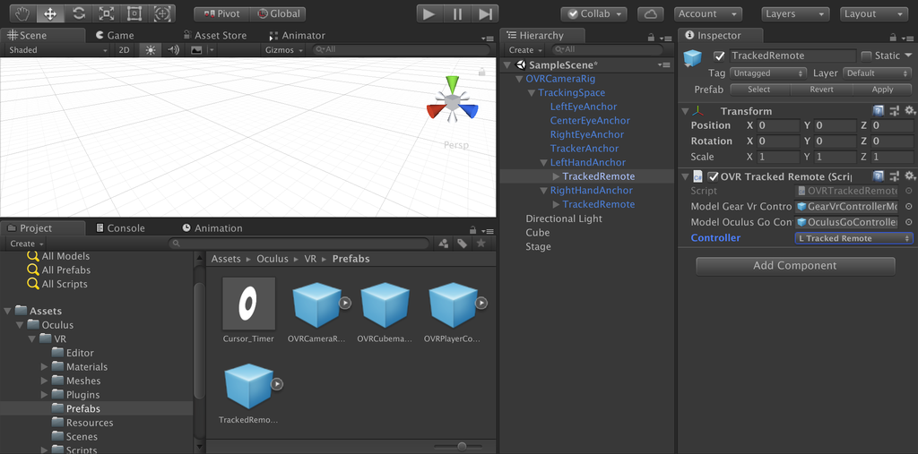The height and width of the screenshot is (454, 918).
Task: Toggle OVR Tracked Remote script checkbox
Action: click(x=713, y=176)
